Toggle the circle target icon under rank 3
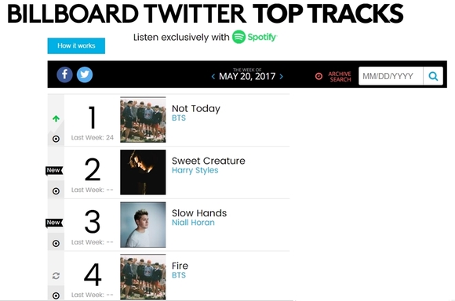The width and height of the screenshot is (455, 301). click(56, 243)
